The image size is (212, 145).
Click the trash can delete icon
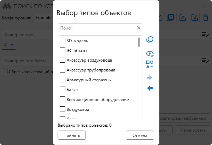coord(205,18)
